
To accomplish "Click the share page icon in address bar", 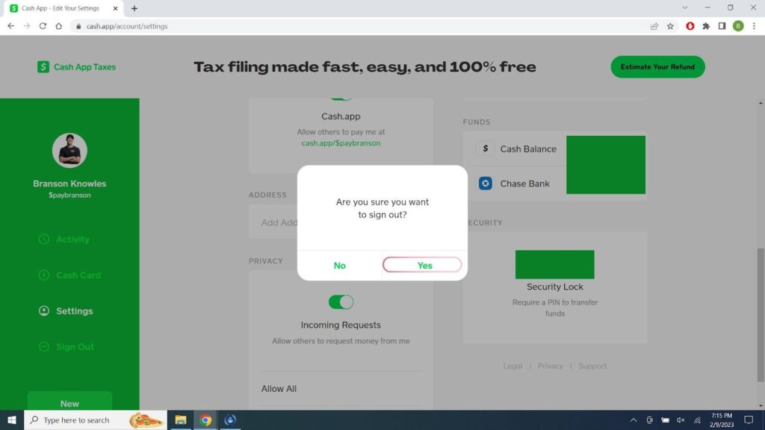I will (654, 26).
